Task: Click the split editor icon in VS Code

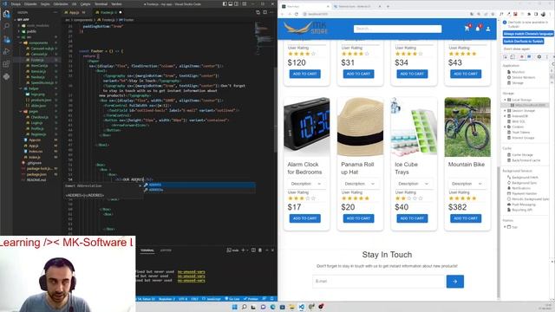Action: point(264,12)
